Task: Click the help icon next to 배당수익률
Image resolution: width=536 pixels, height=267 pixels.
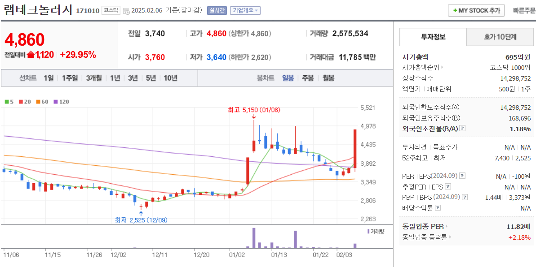Action: 438,208
